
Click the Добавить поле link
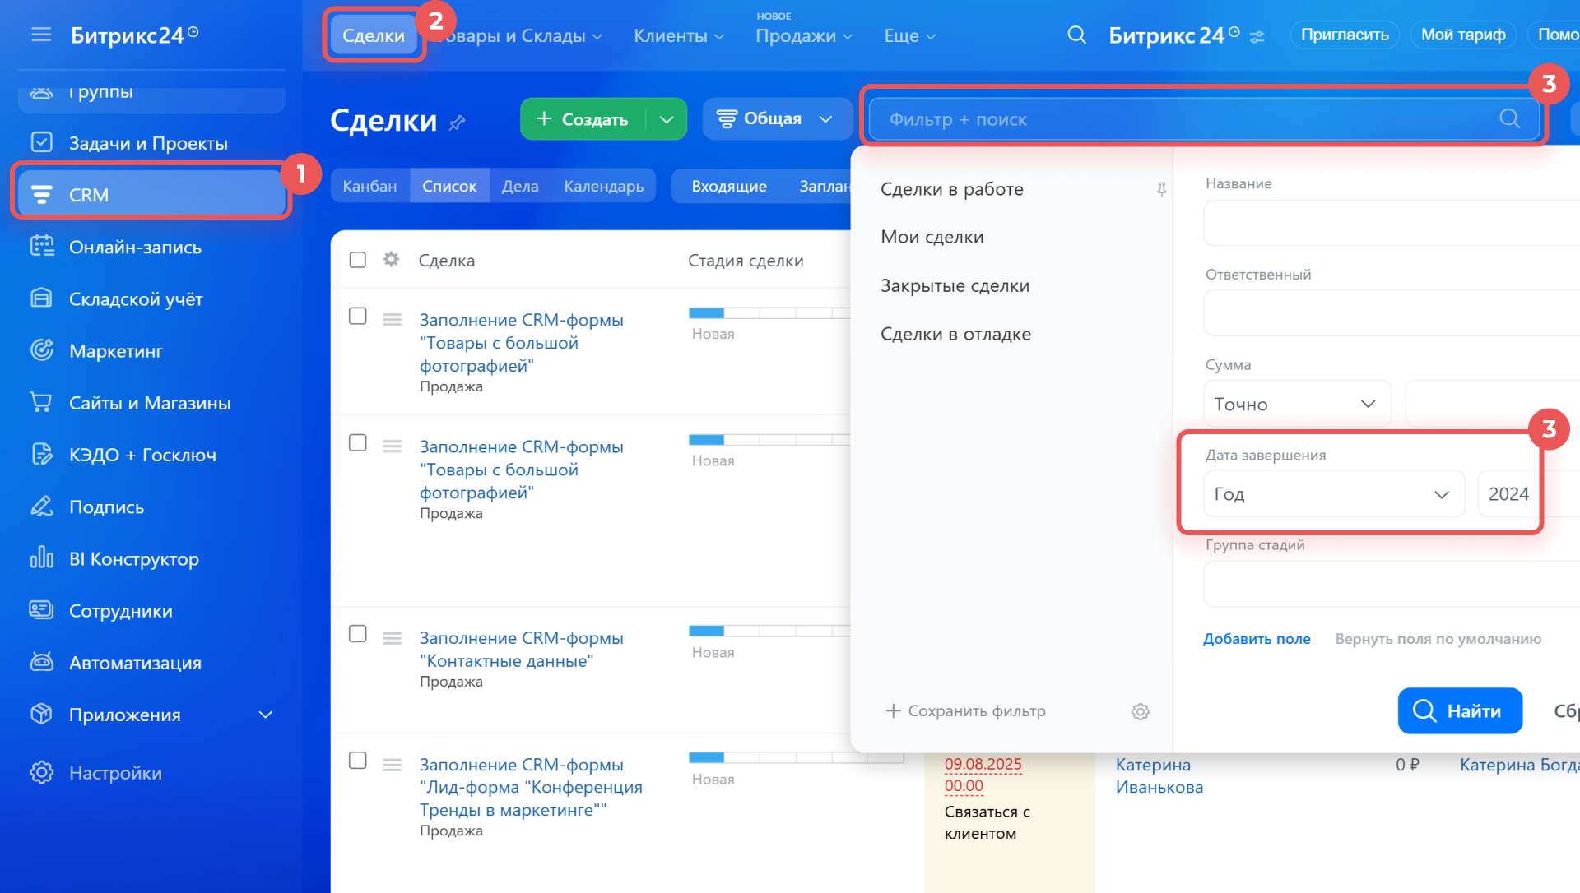[1257, 639]
